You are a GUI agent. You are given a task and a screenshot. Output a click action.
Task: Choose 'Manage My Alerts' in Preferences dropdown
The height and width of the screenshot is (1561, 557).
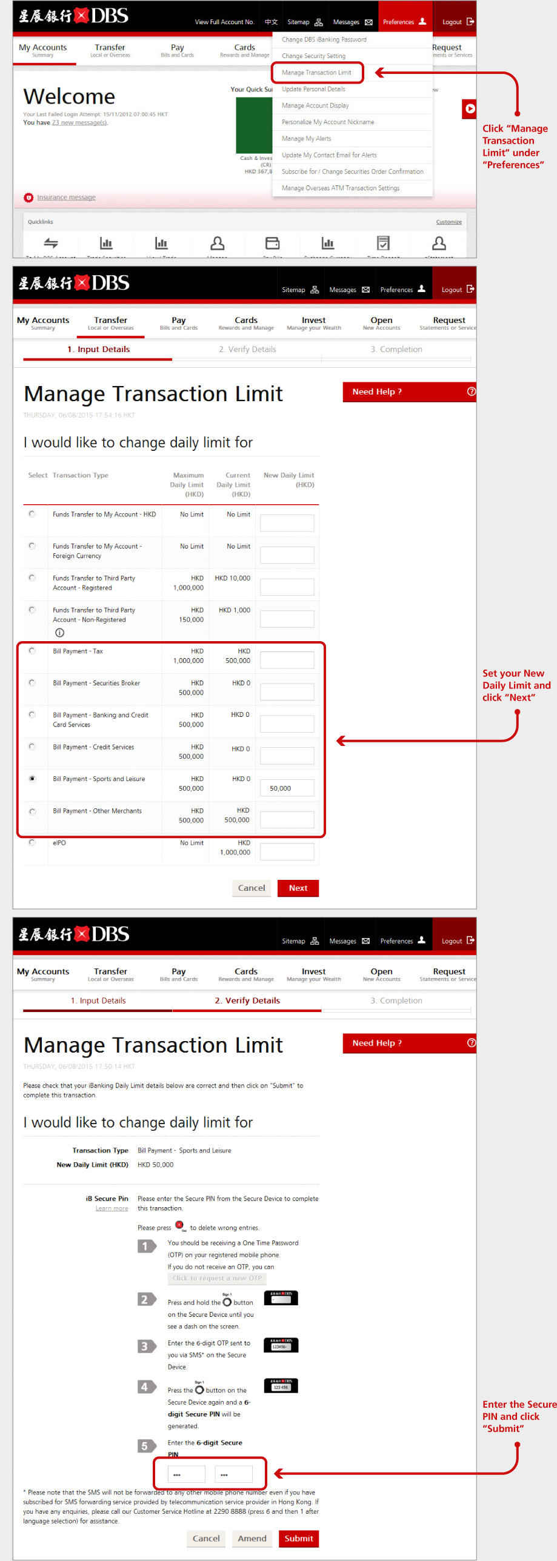[306, 139]
